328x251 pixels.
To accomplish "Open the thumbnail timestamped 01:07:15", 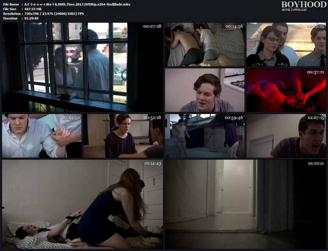I will 286,136.
